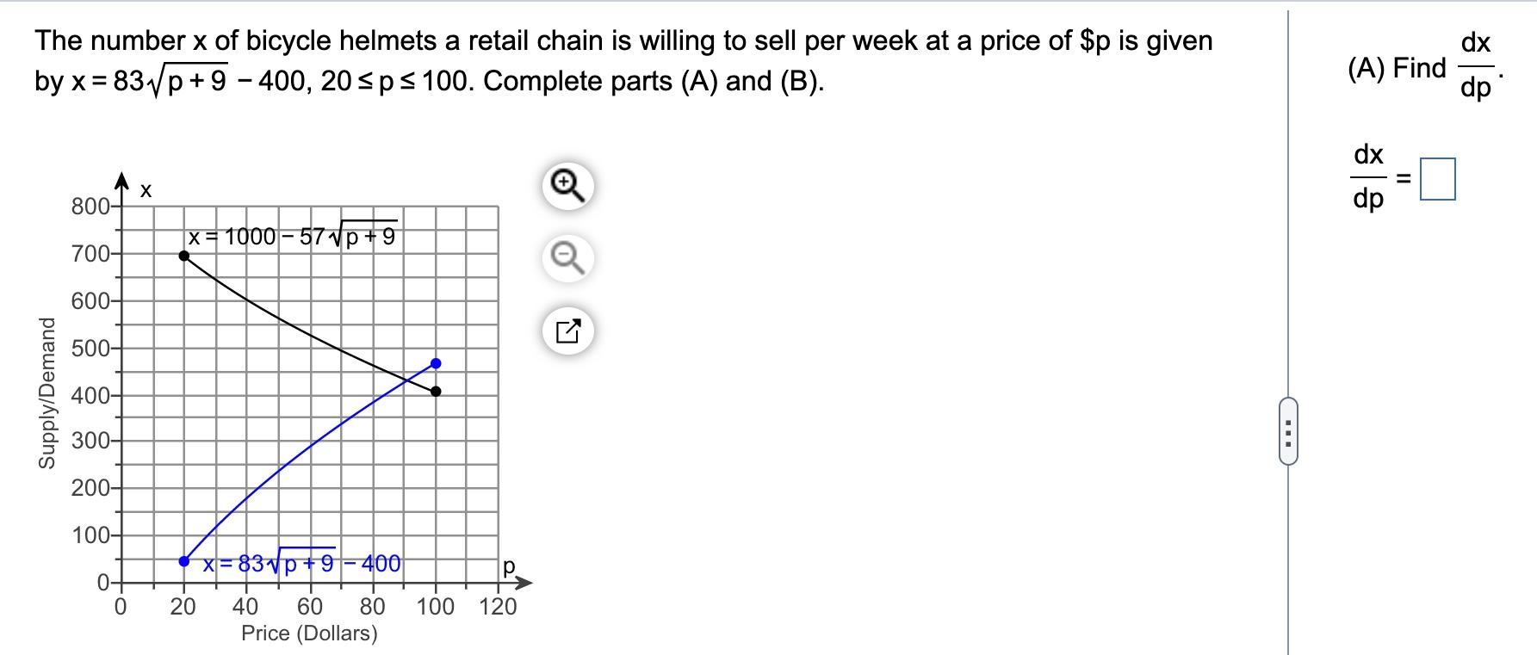The image size is (1537, 655).
Task: Click the "(A) Find" instruction text
Action: pyautogui.click(x=1397, y=67)
